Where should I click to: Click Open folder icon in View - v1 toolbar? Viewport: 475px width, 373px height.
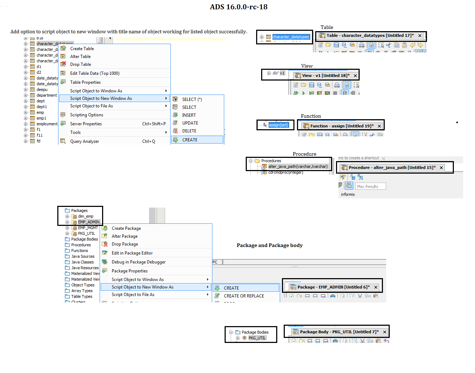click(x=303, y=85)
